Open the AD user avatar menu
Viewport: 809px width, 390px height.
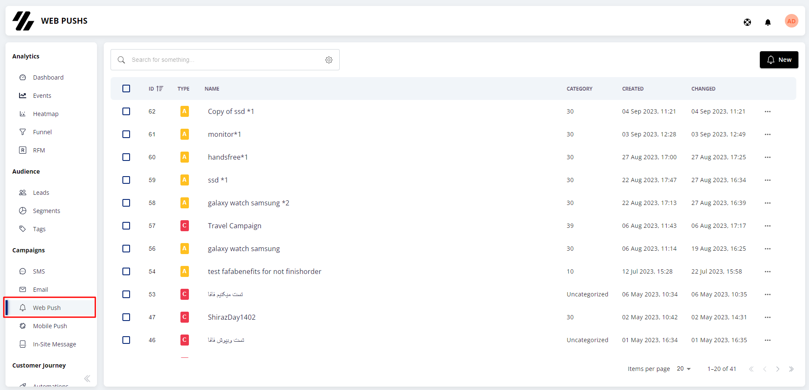pyautogui.click(x=791, y=21)
